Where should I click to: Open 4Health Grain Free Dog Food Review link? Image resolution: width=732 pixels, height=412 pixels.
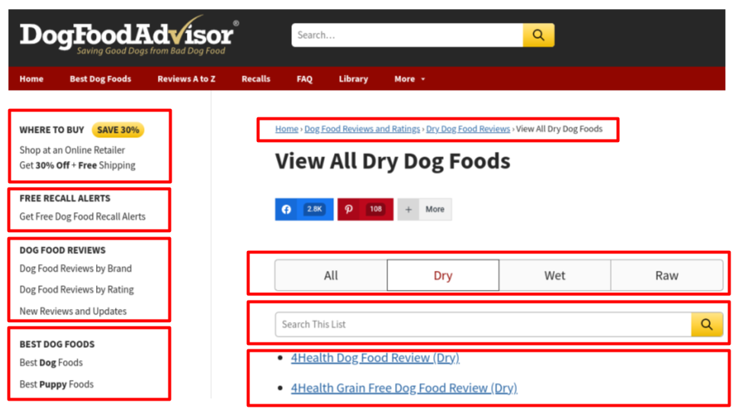[404, 388]
